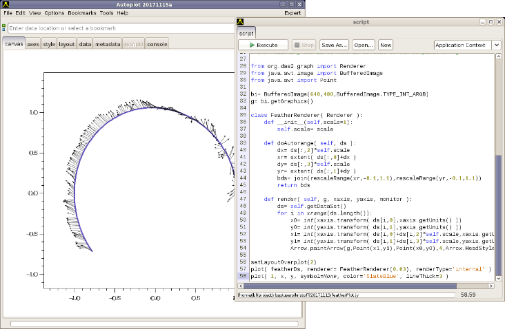
Task: Open a script file with Open...
Action: click(x=364, y=45)
